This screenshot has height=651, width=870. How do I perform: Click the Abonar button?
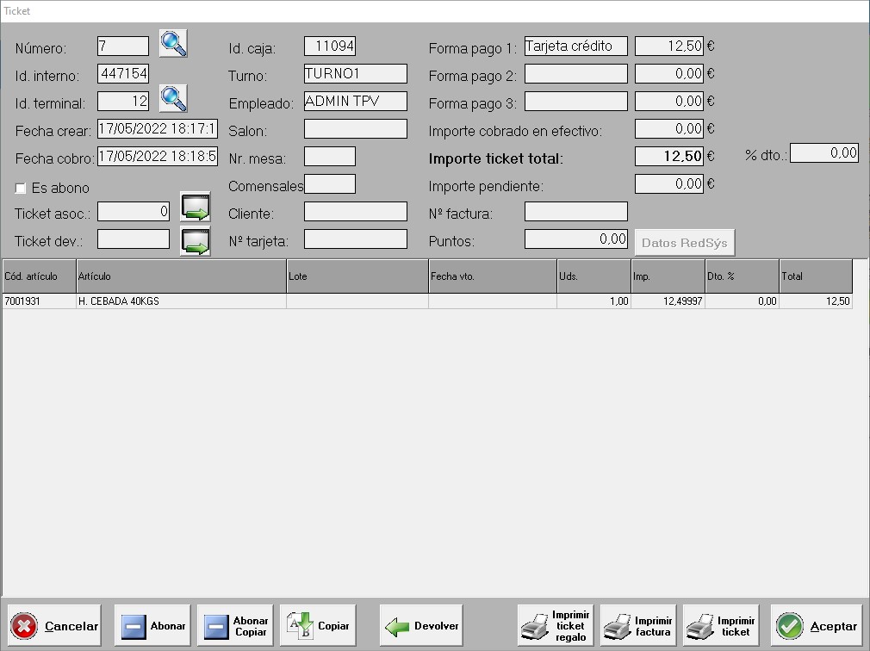coord(152,626)
